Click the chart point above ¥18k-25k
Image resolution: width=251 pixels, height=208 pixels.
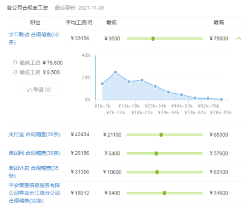coord(142,80)
